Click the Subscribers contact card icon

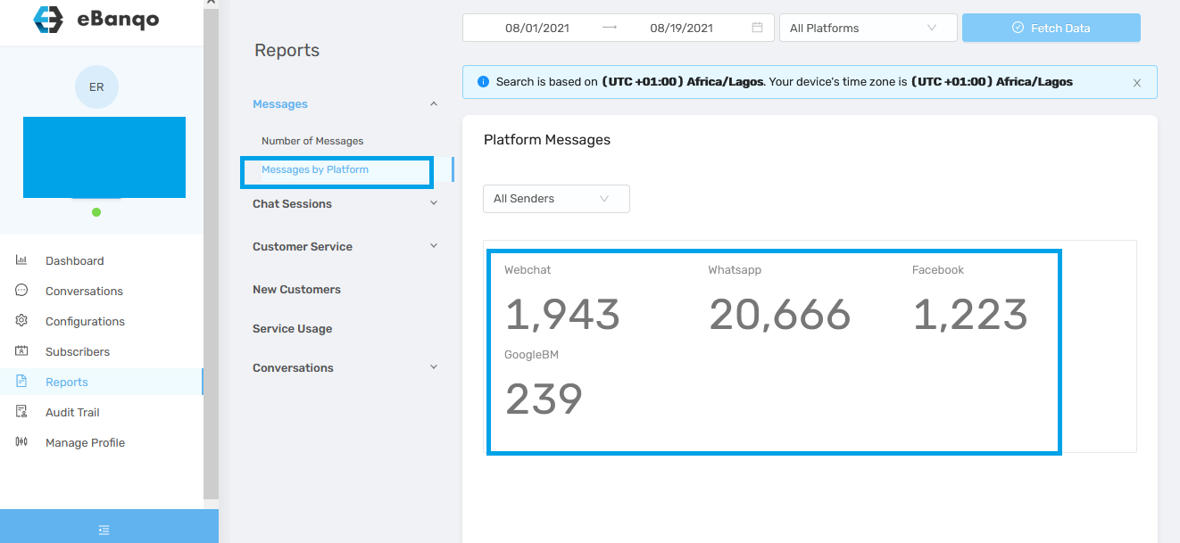click(22, 351)
